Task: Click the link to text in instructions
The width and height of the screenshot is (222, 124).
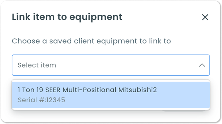Action: coord(160,41)
